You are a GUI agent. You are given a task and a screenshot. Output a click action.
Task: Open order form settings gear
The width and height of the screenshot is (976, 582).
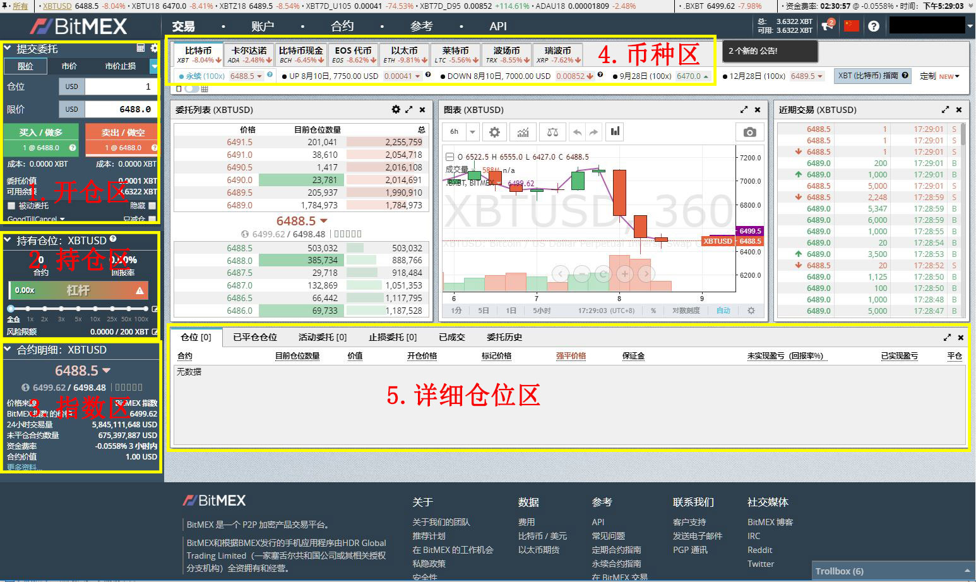[x=153, y=48]
